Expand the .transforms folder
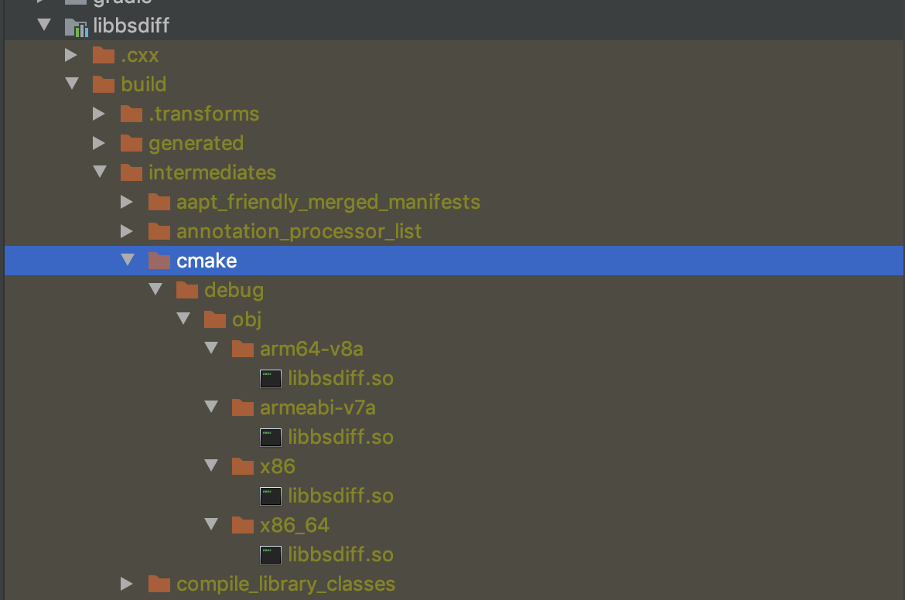Viewport: 905px width, 600px height. (100, 114)
